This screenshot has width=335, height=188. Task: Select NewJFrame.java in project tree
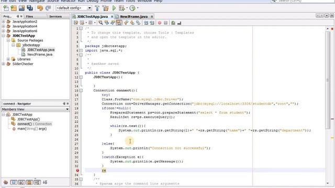tap(40, 54)
